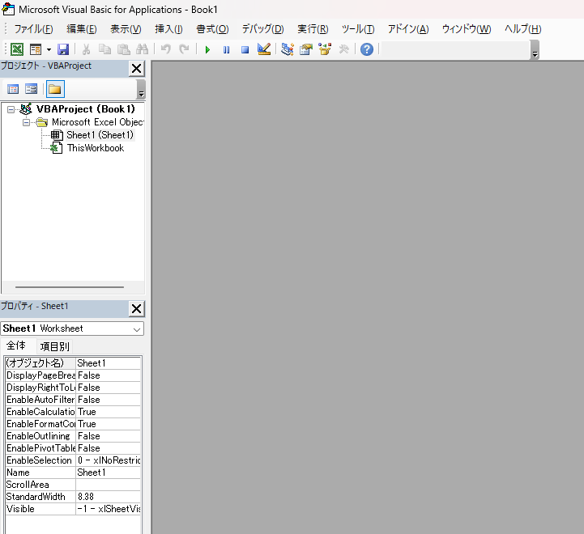This screenshot has width=584, height=534.
Task: Collapse the VBAProject (Book1) tree node
Action: 11,109
